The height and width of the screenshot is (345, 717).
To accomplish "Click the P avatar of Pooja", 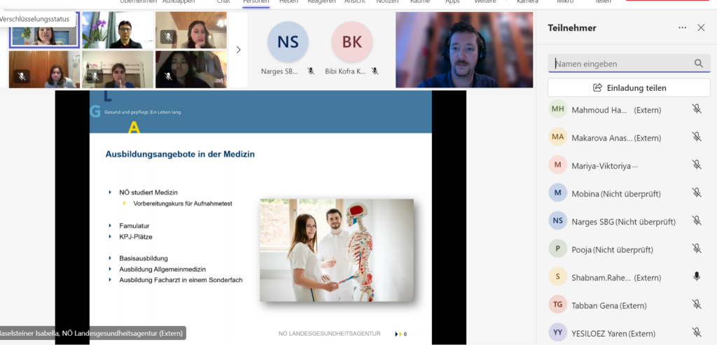I will tap(558, 248).
